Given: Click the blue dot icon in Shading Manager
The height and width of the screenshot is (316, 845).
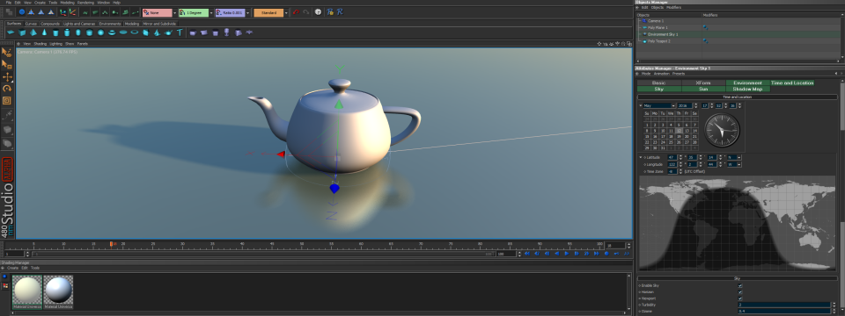Looking at the screenshot, I should tap(5, 276).
